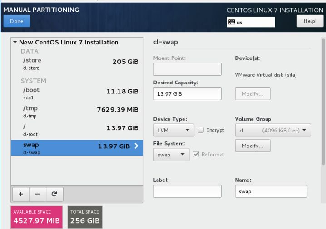Open the Device Type LVM dropdown
Screen dimensions: 326x229
(x=173, y=130)
